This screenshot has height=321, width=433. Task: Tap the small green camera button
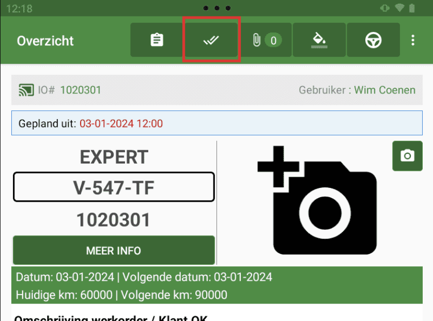click(x=407, y=156)
